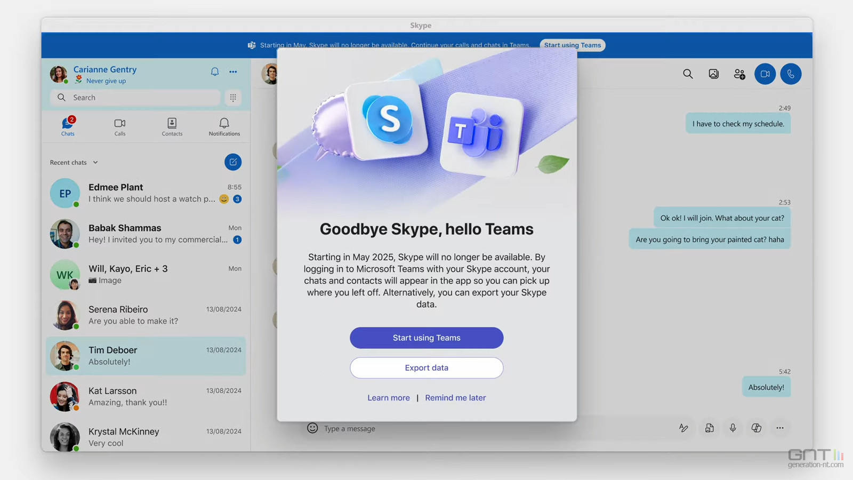Start a video call
The image size is (853, 480).
[x=765, y=74]
